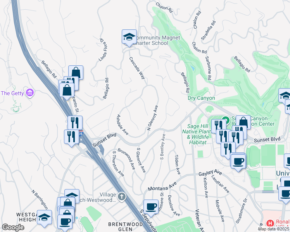Viewport: 290px width, 232px height.
Task: Select the shopping marker beside Sunset Canyon Center
Action: (x=243, y=122)
